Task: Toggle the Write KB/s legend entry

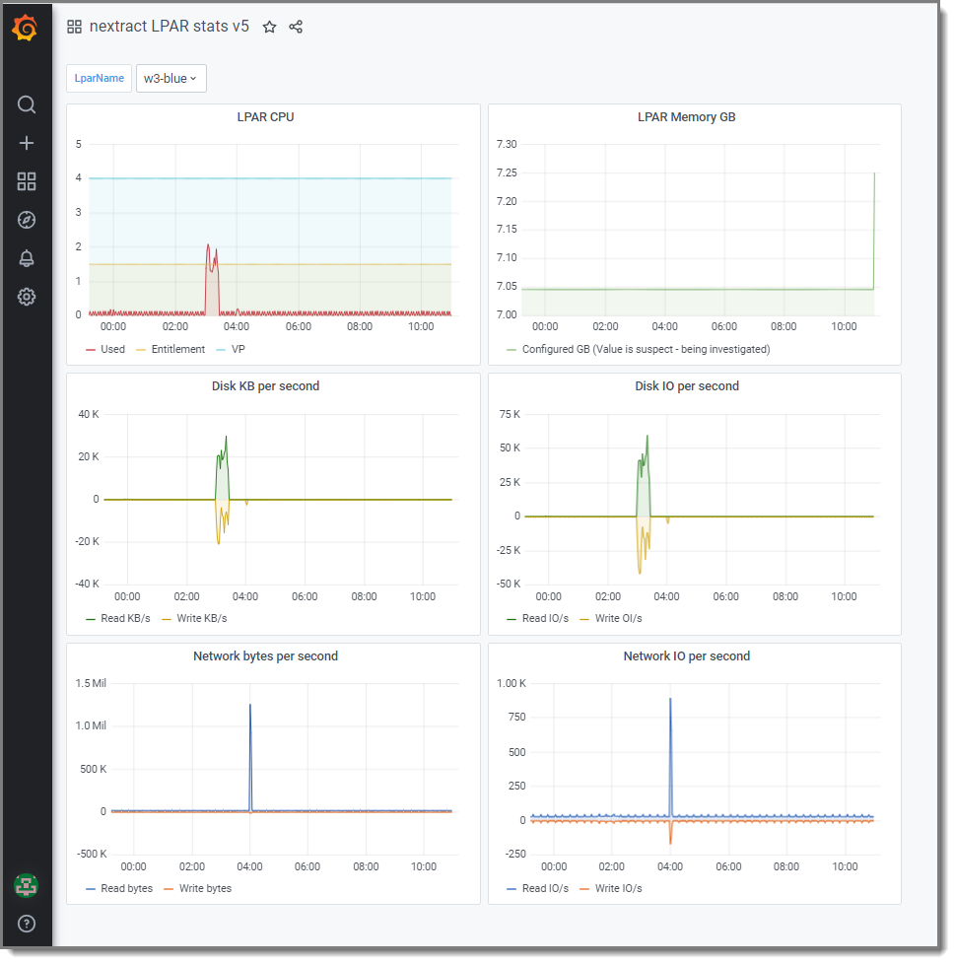Action: 202,618
